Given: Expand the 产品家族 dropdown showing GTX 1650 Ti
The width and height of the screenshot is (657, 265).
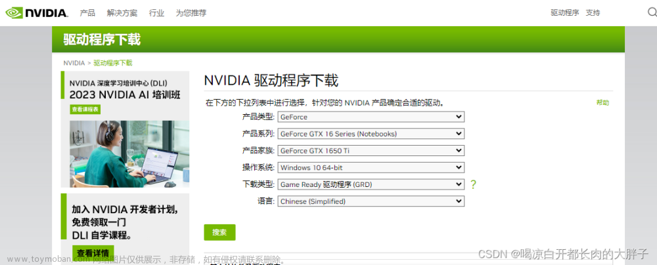Looking at the screenshot, I should [x=371, y=151].
